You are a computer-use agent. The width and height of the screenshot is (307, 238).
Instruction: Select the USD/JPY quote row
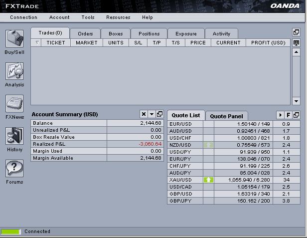[x=234, y=152]
